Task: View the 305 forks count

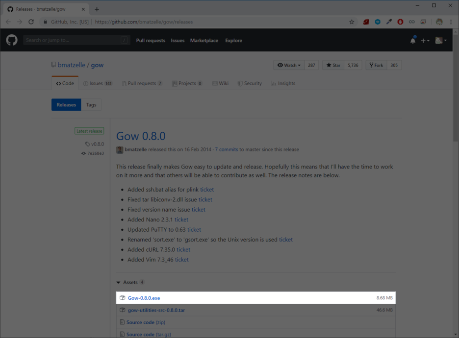Action: tap(394, 65)
